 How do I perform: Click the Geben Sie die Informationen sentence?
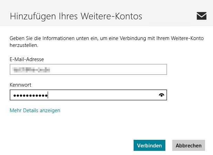click(x=107, y=42)
